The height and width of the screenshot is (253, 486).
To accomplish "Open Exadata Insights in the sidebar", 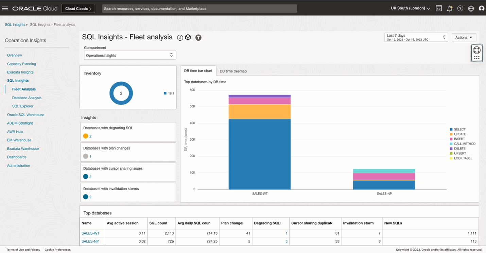I will pos(20,72).
